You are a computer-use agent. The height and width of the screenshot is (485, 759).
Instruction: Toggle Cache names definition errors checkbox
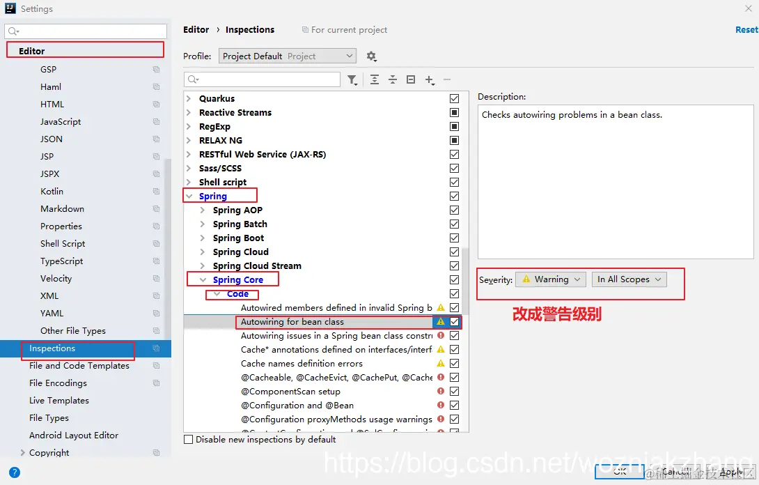point(454,363)
